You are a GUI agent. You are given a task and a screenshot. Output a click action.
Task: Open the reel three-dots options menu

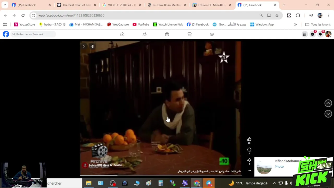[x=249, y=171]
